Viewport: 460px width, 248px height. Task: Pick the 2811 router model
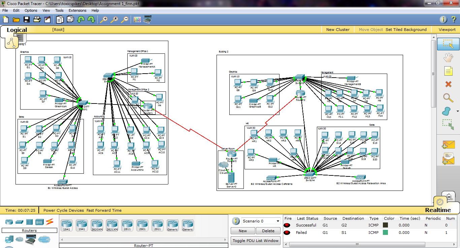pos(127,225)
